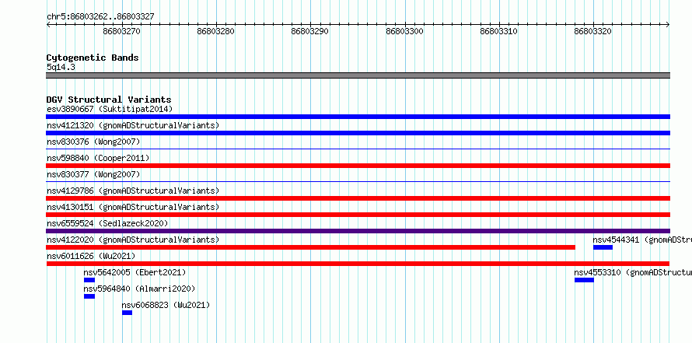Select the red bar under nsv4129786
Viewport: 692px width, 343px height.
click(x=358, y=198)
